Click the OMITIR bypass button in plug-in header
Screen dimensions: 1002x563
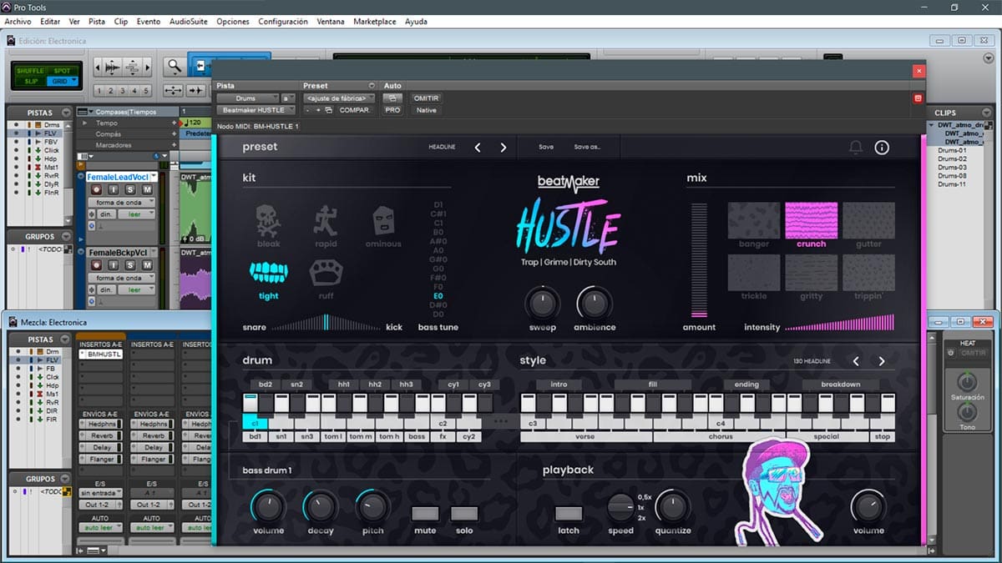tap(426, 98)
